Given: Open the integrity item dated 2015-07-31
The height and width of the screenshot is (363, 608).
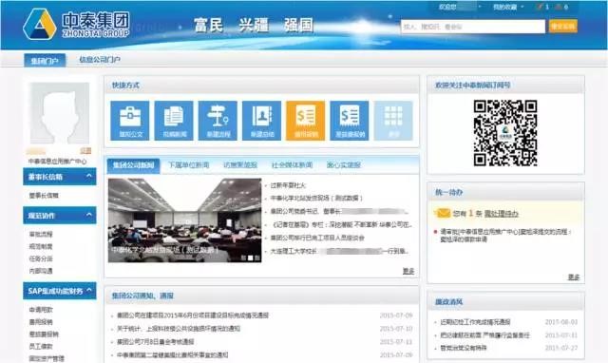Looking at the screenshot, I should pos(484,335).
